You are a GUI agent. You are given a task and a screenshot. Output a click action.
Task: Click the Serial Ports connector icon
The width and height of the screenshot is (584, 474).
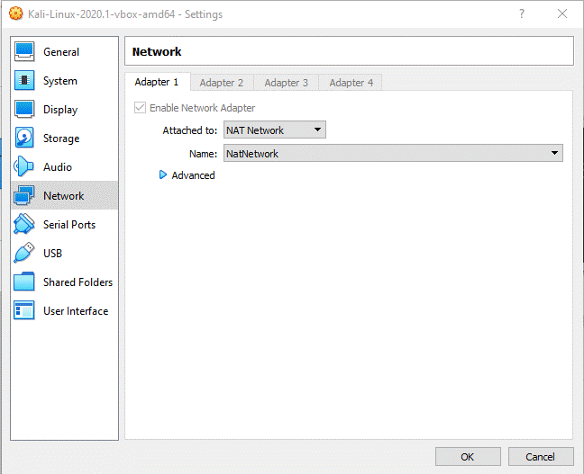click(x=25, y=225)
